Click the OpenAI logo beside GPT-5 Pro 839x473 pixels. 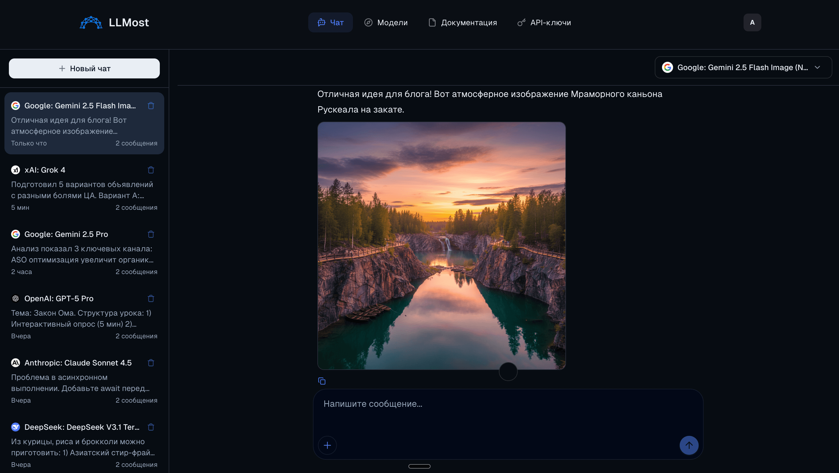tap(15, 298)
